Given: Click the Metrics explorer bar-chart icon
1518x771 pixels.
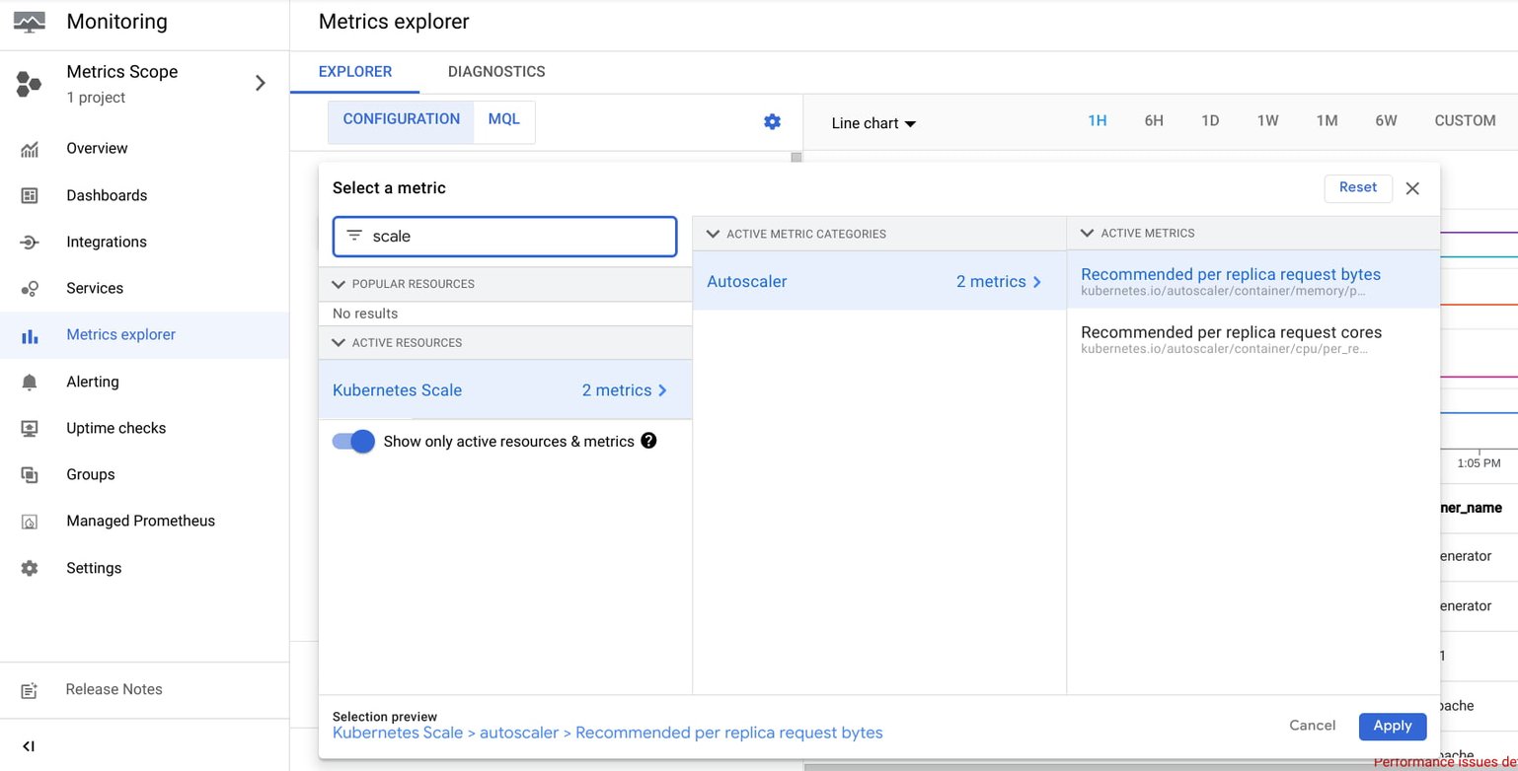Looking at the screenshot, I should (x=30, y=335).
